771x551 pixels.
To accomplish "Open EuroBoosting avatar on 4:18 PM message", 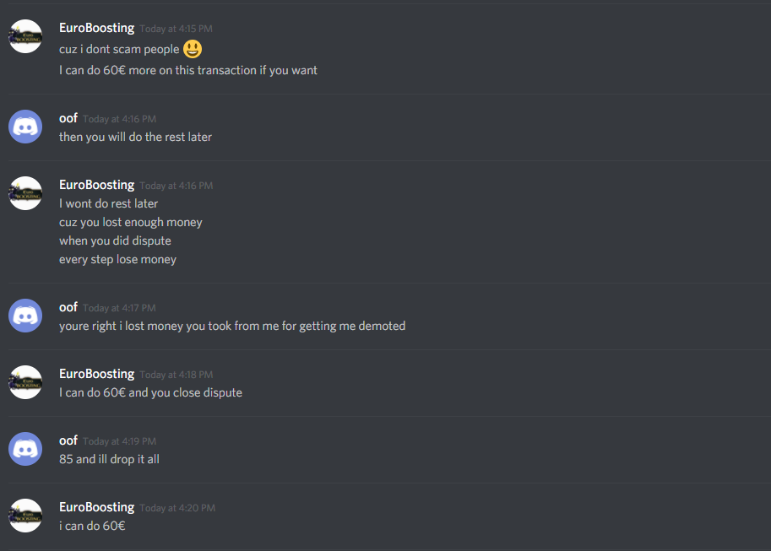I will point(25,382).
